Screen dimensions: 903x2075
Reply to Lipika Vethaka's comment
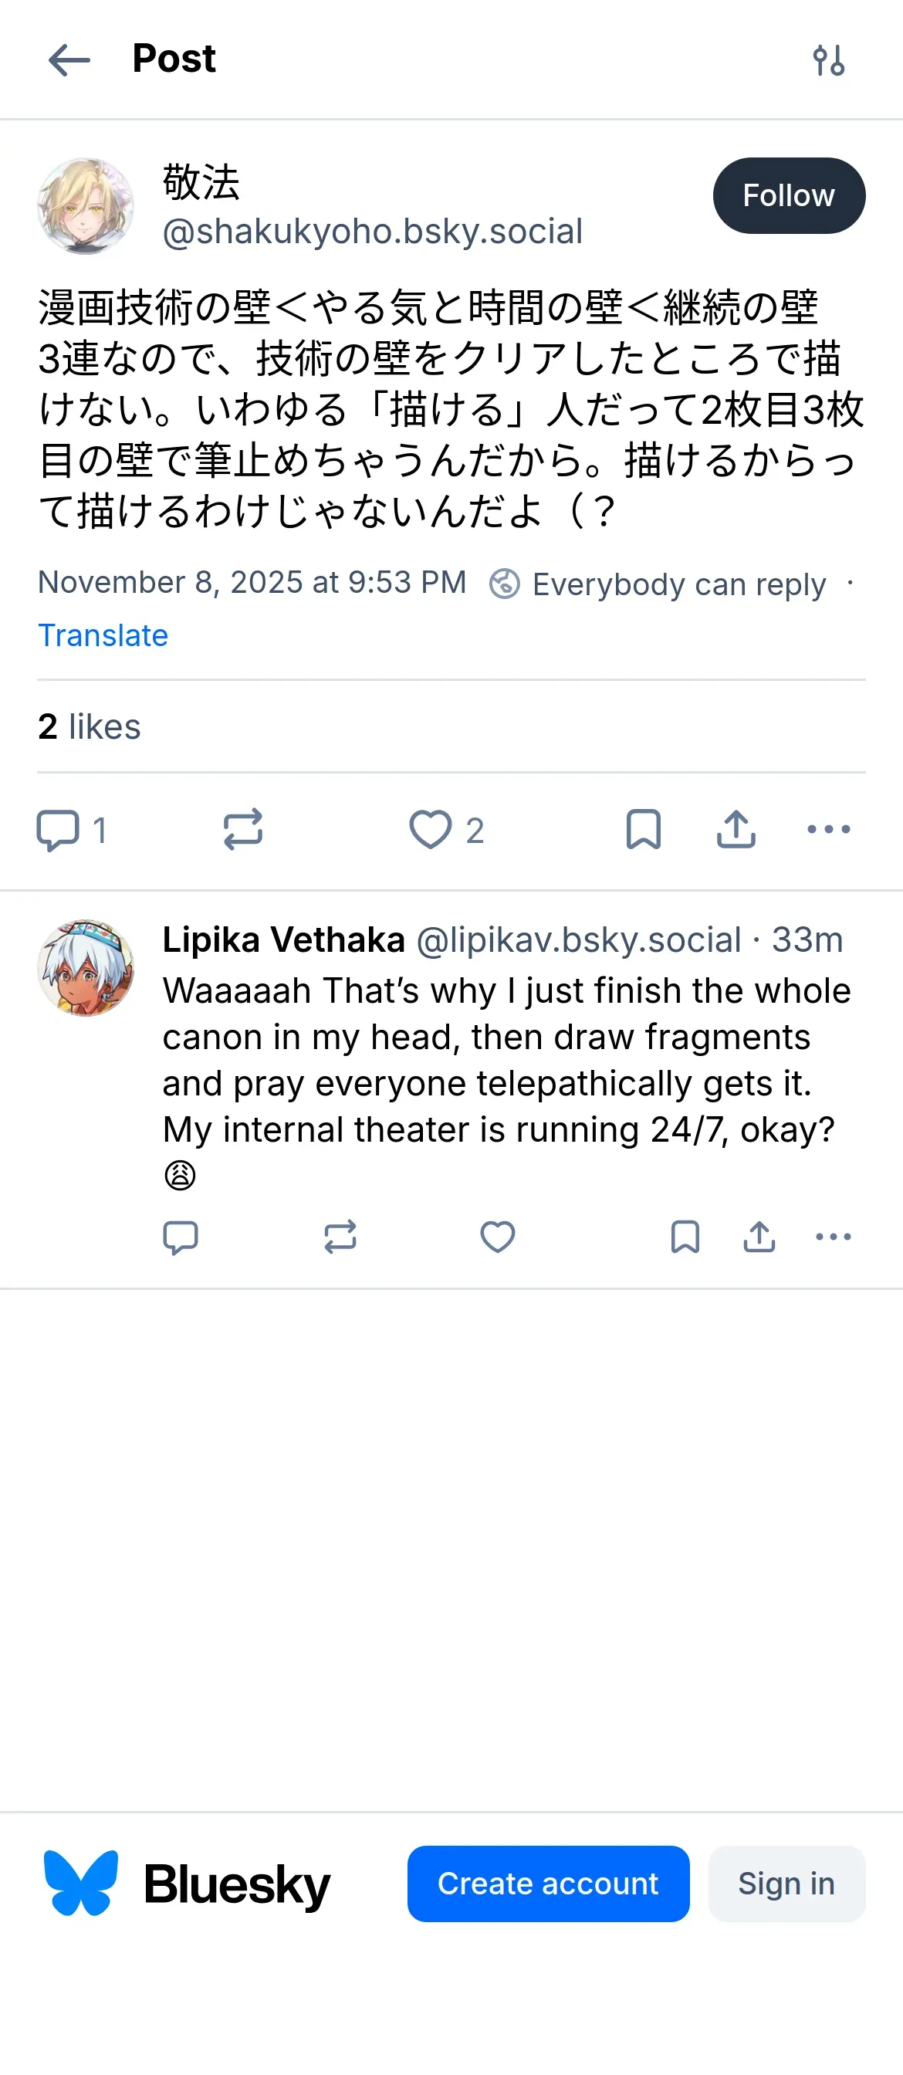pos(181,1237)
